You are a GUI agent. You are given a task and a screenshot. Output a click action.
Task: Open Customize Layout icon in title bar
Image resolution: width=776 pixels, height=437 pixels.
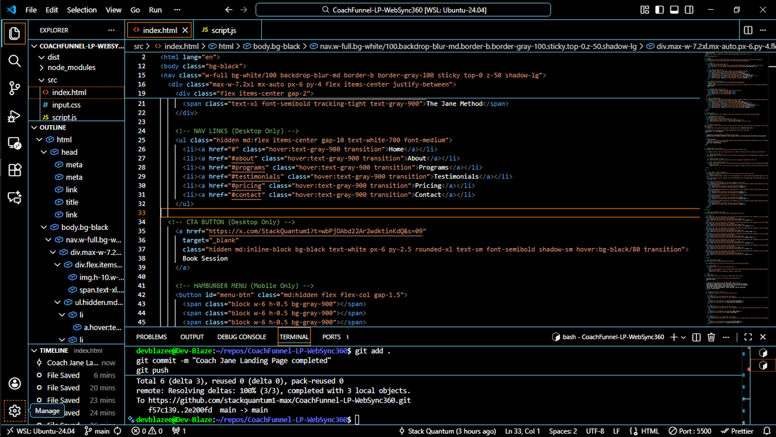tap(645, 10)
